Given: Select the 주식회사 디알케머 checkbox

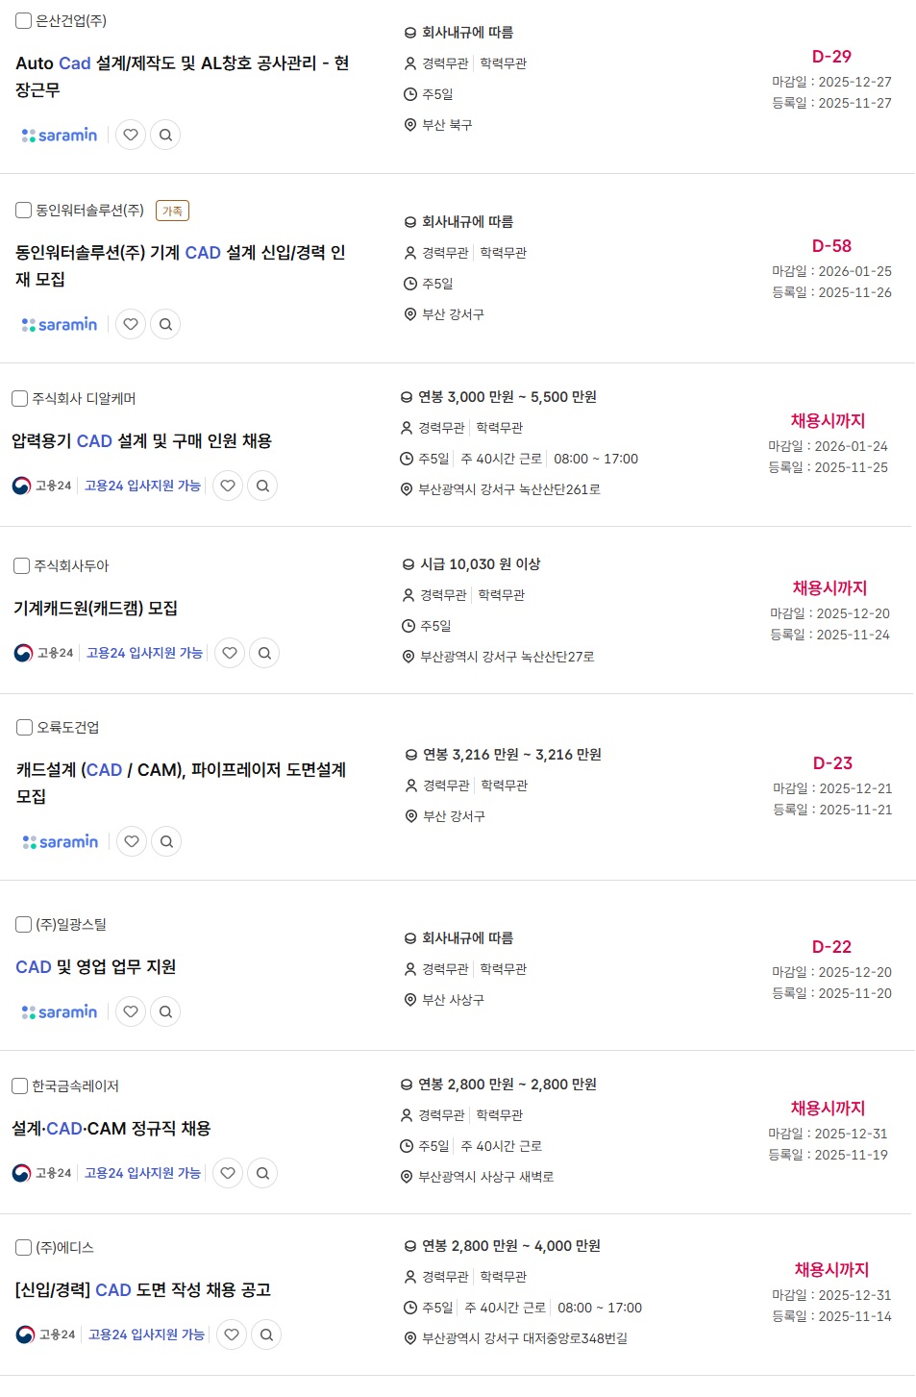Looking at the screenshot, I should [x=20, y=398].
